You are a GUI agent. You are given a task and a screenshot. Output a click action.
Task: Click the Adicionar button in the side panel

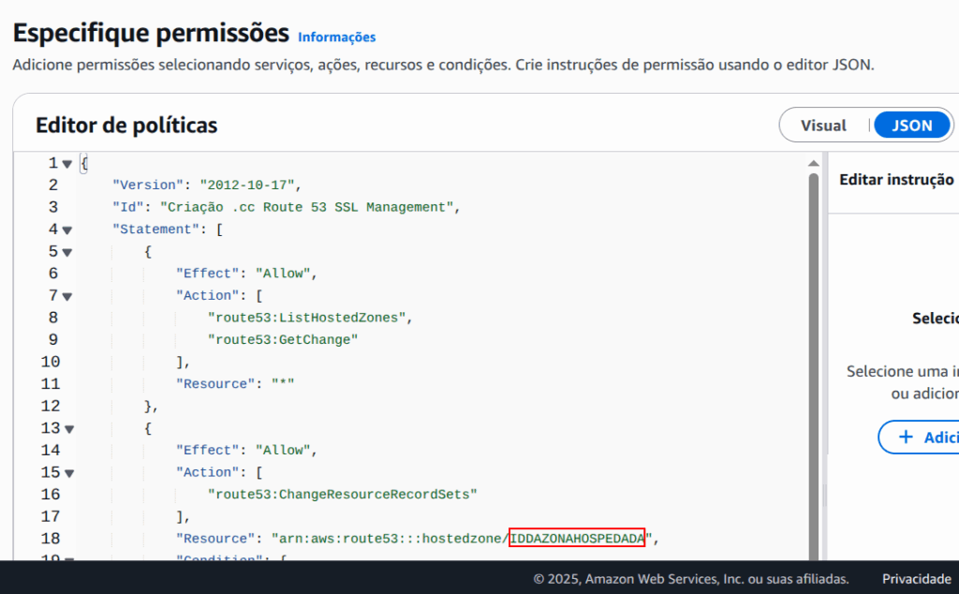pos(933,437)
